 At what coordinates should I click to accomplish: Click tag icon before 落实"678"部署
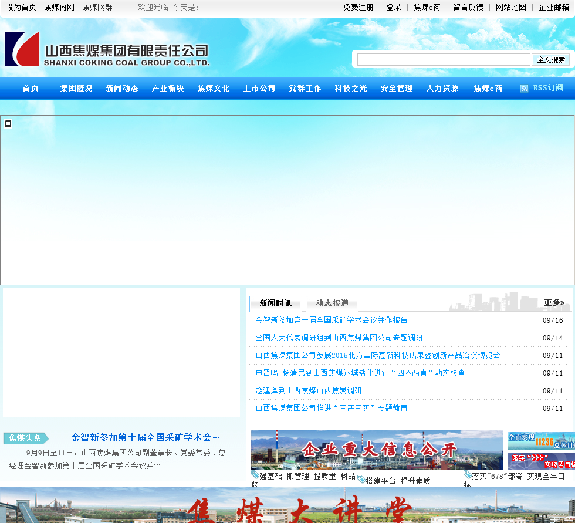468,475
